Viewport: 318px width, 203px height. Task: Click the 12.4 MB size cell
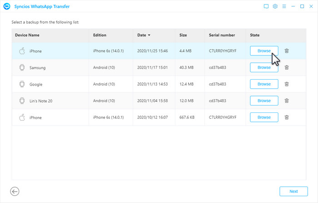pyautogui.click(x=186, y=84)
